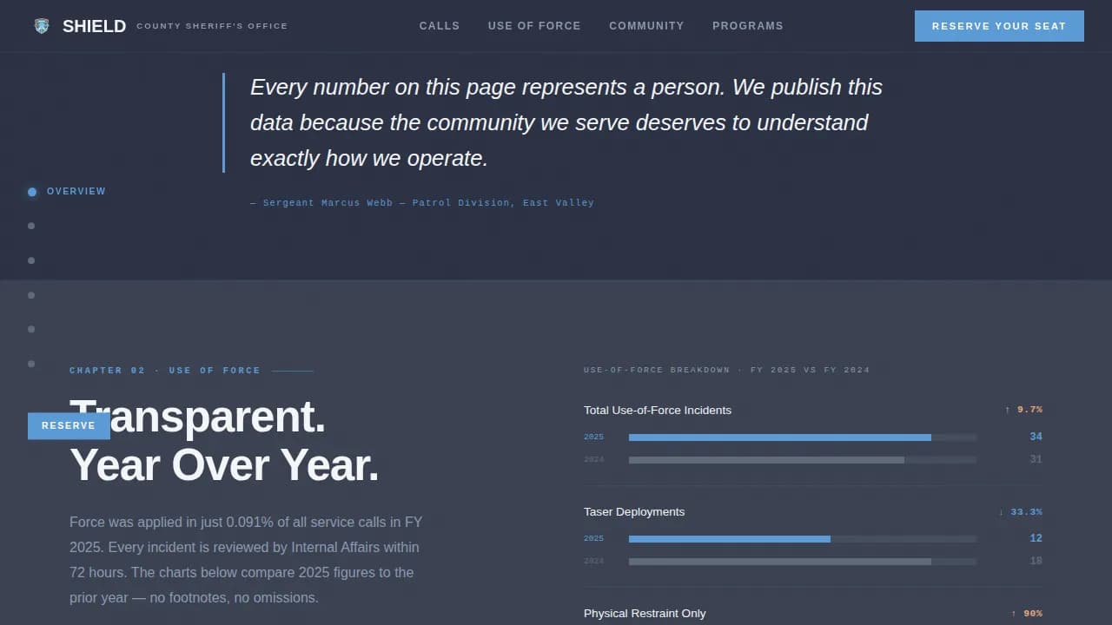Select the fifth side navigation dot
1112x625 pixels.
(31, 329)
